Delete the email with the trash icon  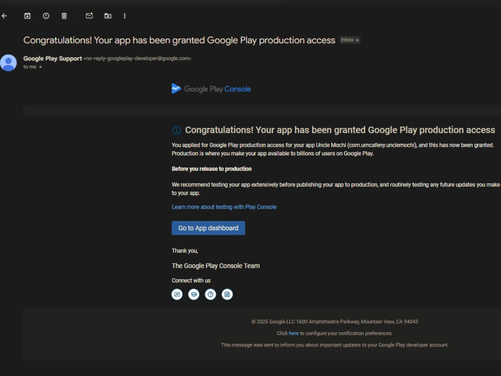(64, 16)
